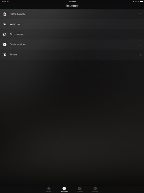Click the Wi-Fi icon in status bar

coord(8,1)
